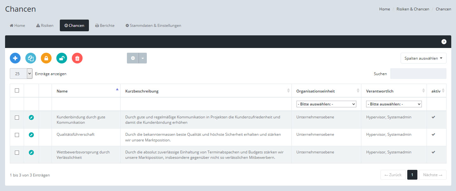Click into the Suchen search field
Screen dimensions: 456x191
[x=418, y=74]
